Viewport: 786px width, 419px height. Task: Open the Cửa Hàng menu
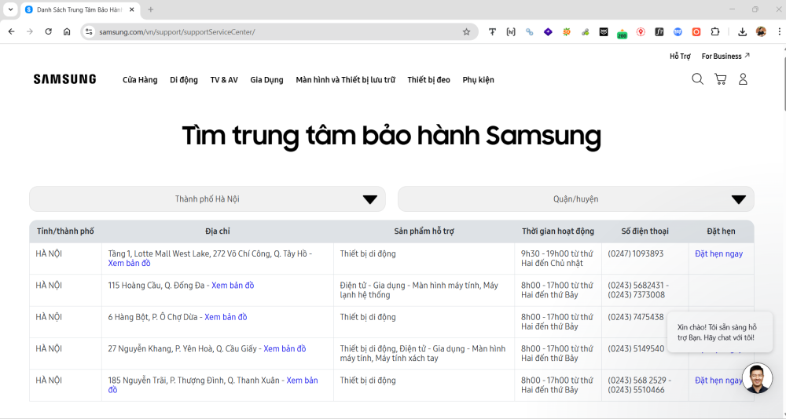(x=140, y=79)
